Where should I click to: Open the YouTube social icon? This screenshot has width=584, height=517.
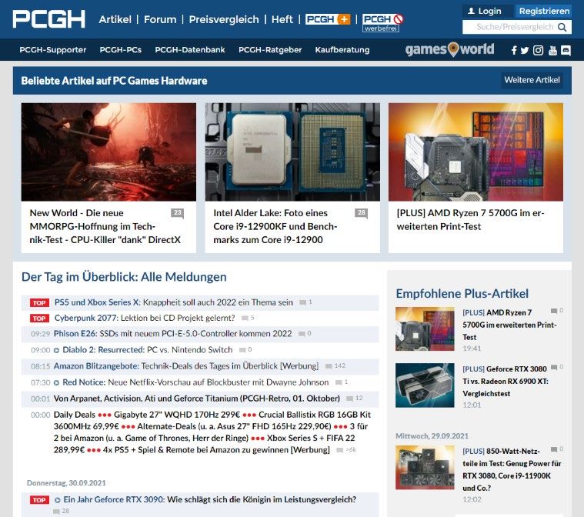coord(552,50)
